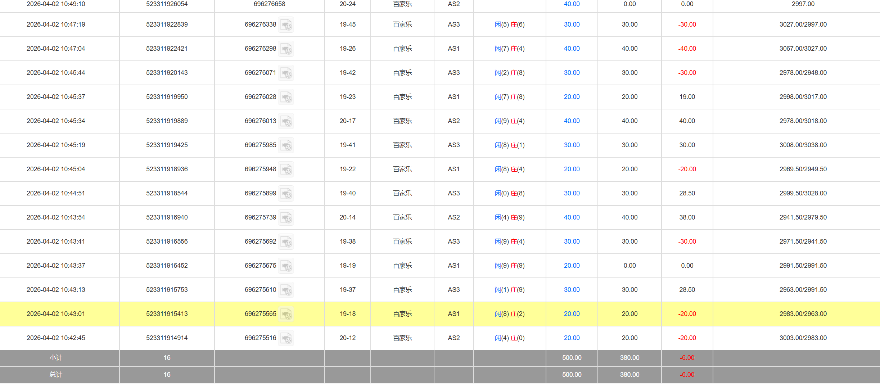Click the 闲(9) 庄(9) tie result
This screenshot has height=384, width=880.
click(509, 266)
